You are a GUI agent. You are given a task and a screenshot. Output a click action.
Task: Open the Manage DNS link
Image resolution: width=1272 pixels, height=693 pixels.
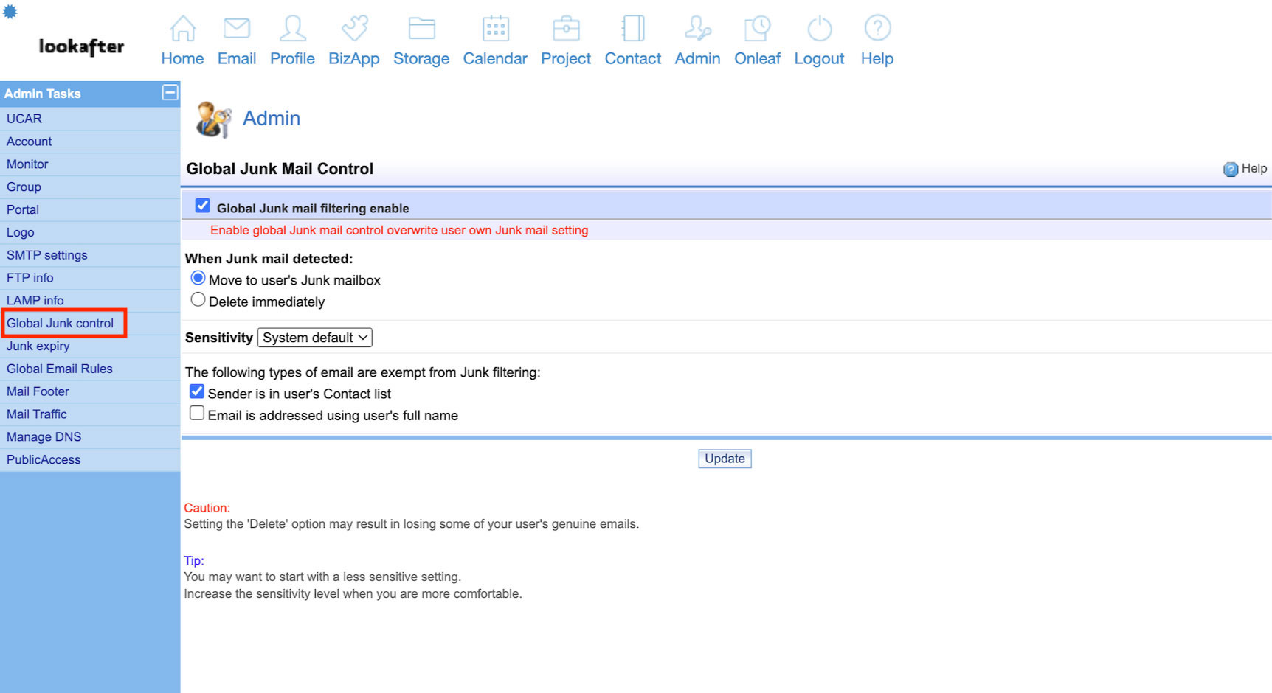click(x=44, y=437)
